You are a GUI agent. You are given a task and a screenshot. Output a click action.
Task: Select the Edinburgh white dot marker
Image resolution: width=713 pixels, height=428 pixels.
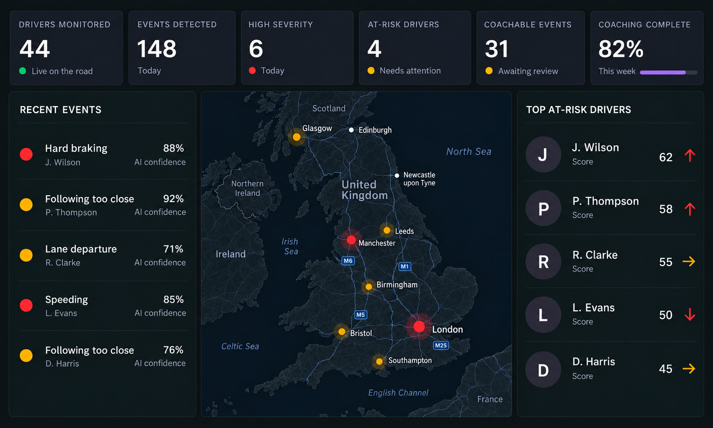351,130
